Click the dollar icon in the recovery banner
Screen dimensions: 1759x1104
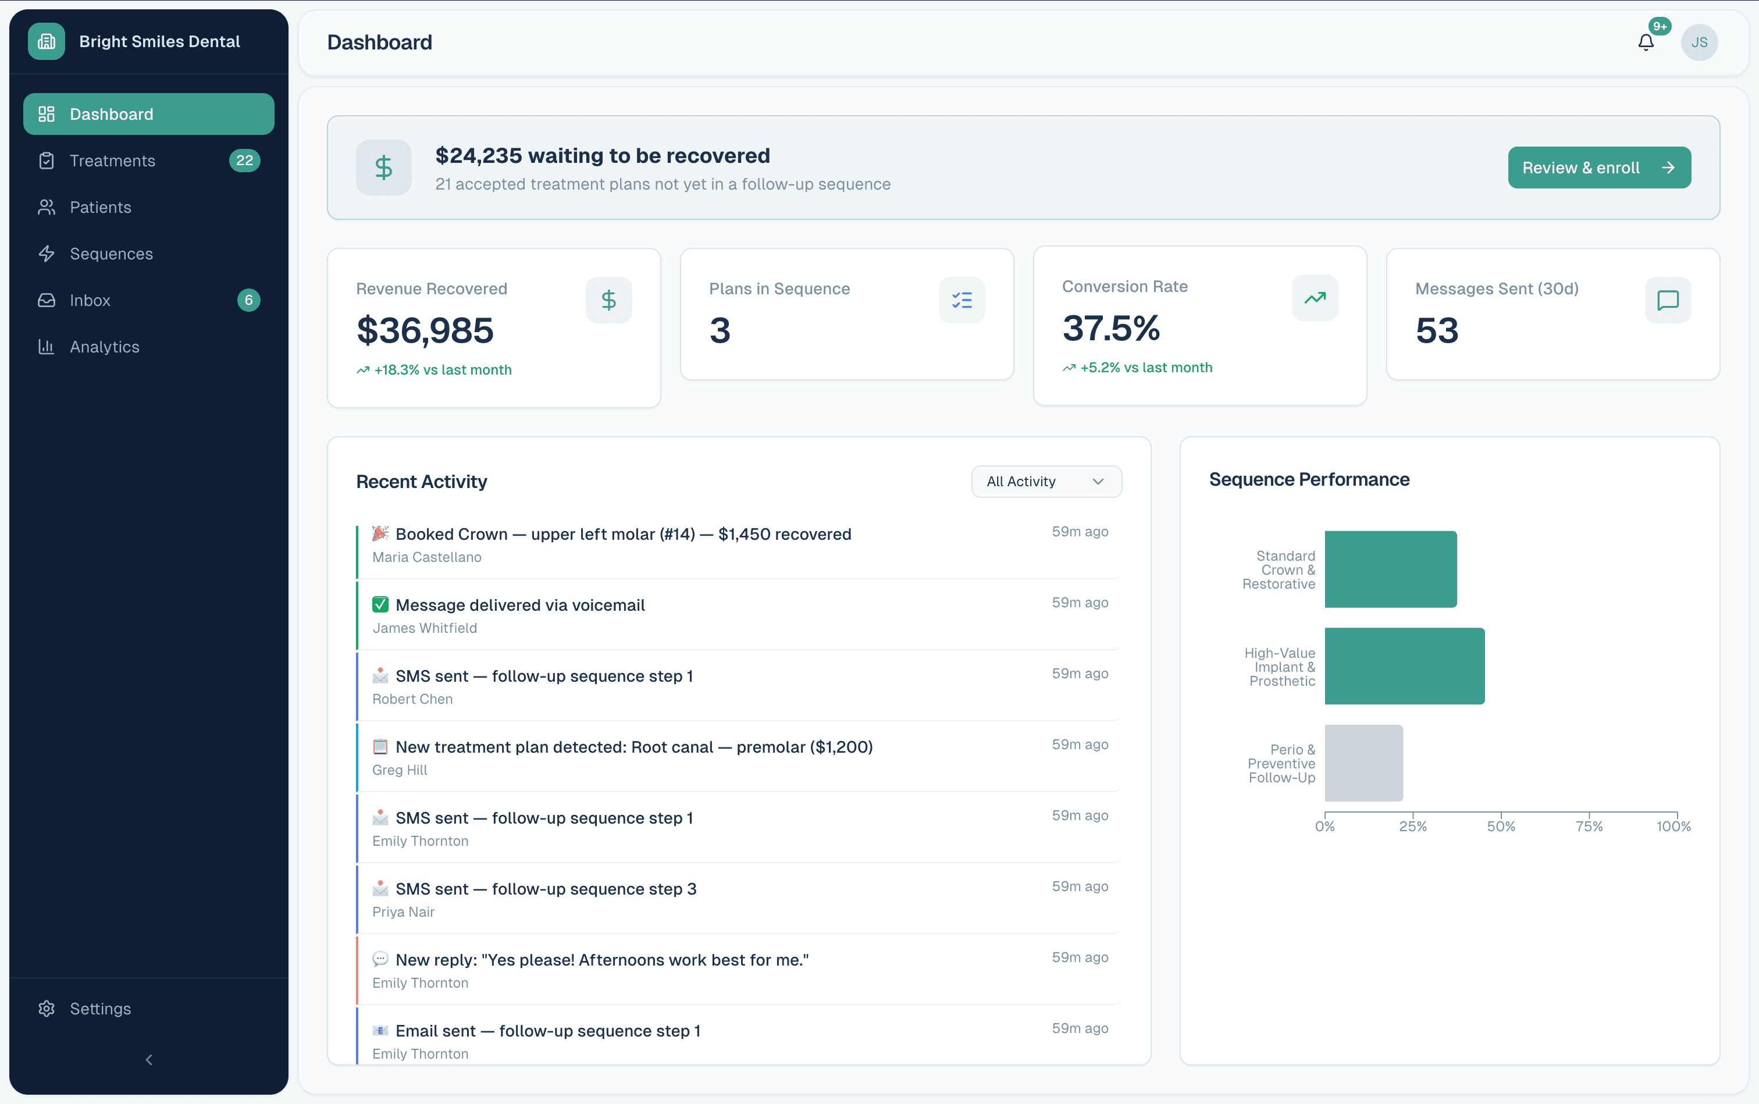pyautogui.click(x=383, y=166)
